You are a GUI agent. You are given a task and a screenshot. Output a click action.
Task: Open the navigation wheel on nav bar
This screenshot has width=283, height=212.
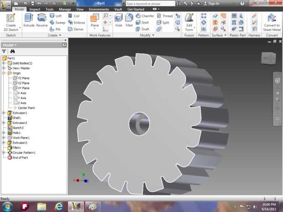click(x=278, y=81)
